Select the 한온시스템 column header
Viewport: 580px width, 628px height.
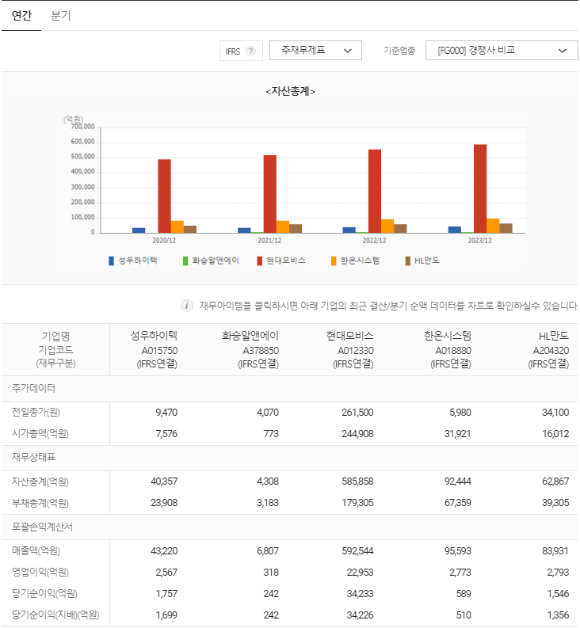click(448, 336)
